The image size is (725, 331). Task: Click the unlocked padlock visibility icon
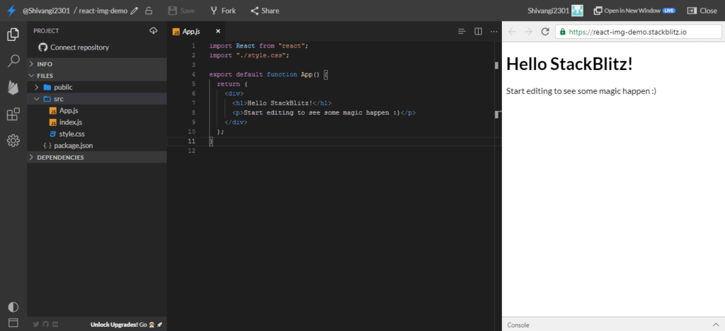pyautogui.click(x=149, y=10)
